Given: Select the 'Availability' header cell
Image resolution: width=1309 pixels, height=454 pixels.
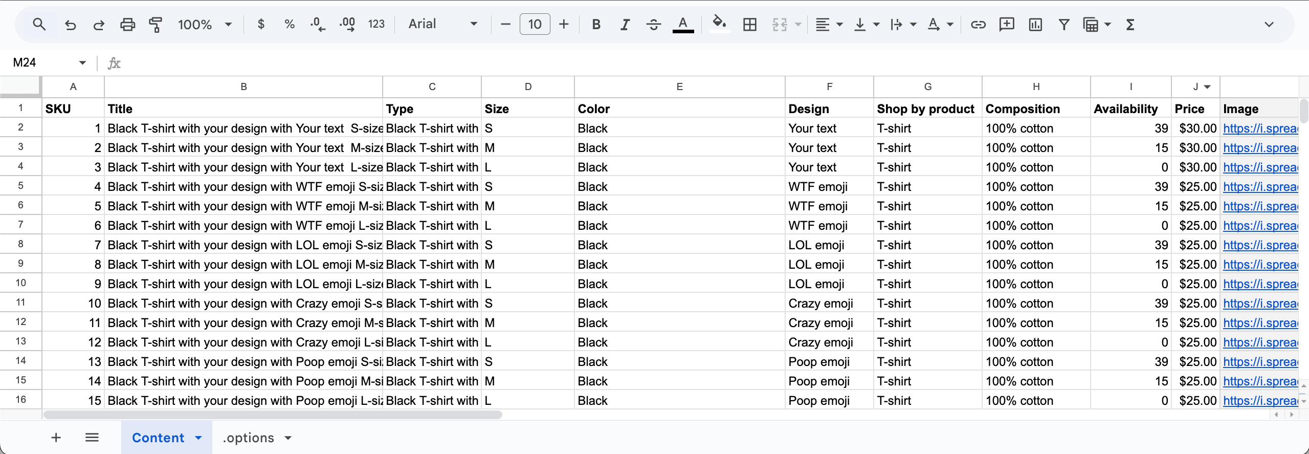Looking at the screenshot, I should pos(1131,109).
